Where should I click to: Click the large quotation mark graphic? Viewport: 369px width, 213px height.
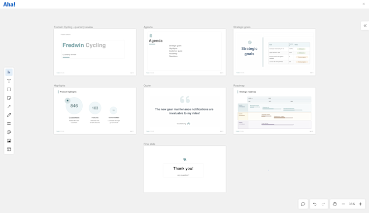[x=185, y=100]
